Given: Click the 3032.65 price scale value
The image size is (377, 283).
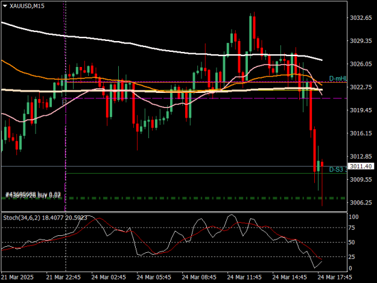Looking at the screenshot, I should (361, 17).
